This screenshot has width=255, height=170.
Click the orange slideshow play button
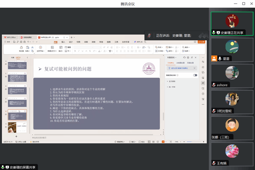(163, 142)
